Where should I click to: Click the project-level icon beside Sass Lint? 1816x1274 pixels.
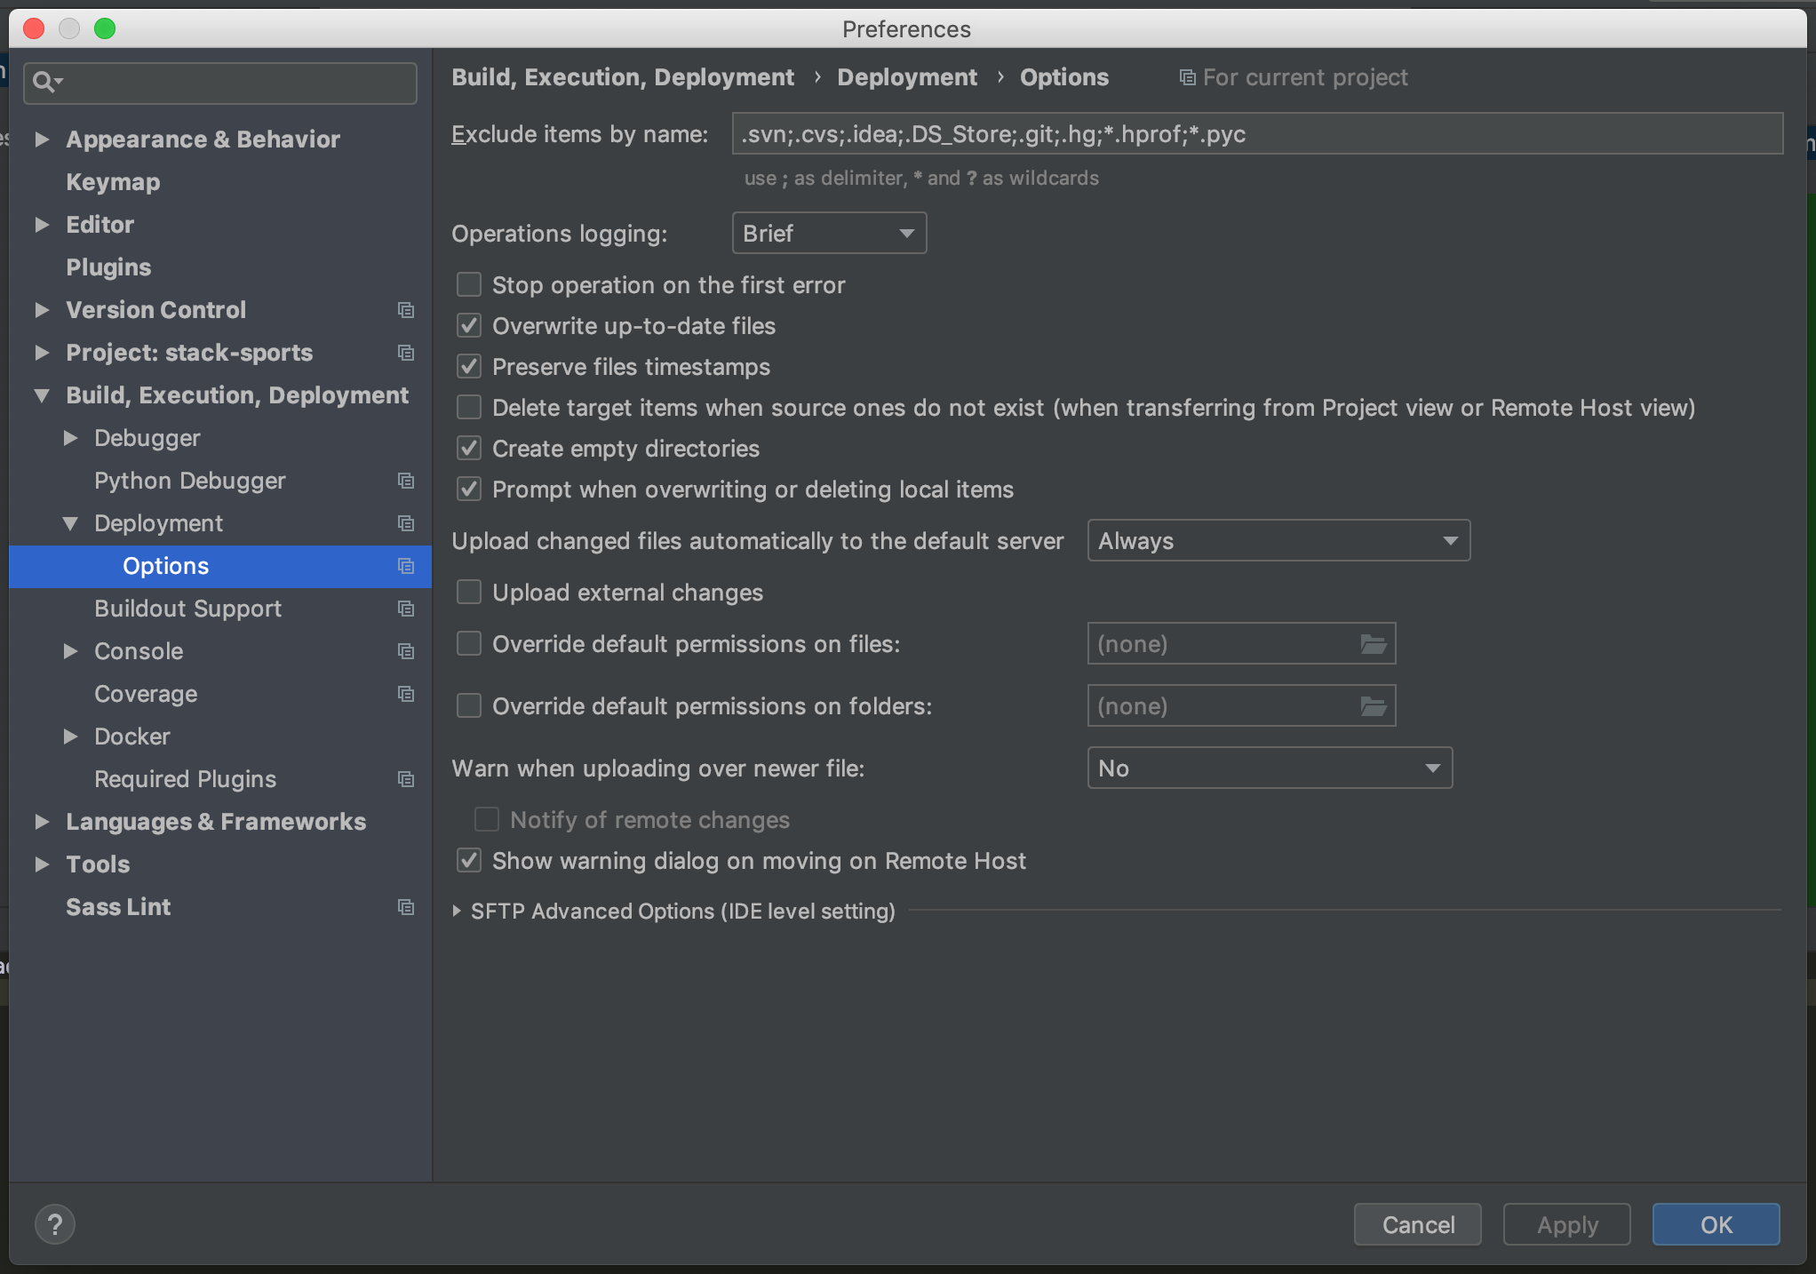click(x=406, y=907)
